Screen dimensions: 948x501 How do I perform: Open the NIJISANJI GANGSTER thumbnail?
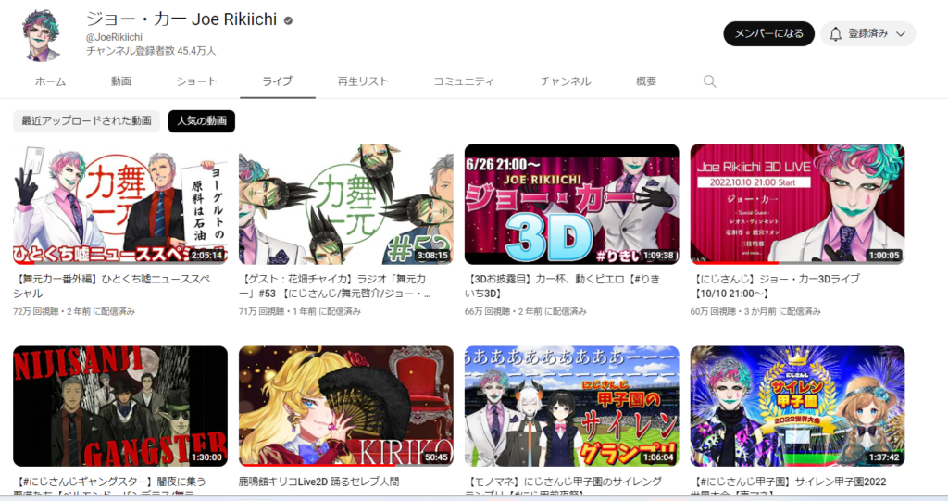click(x=120, y=406)
